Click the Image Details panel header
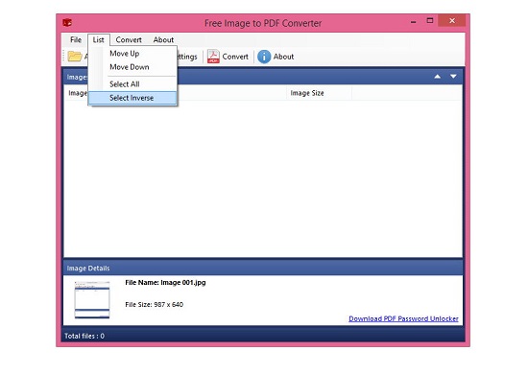 pos(263,269)
